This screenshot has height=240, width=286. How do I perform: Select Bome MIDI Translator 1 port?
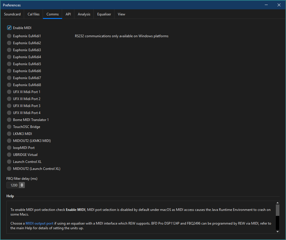9,120
